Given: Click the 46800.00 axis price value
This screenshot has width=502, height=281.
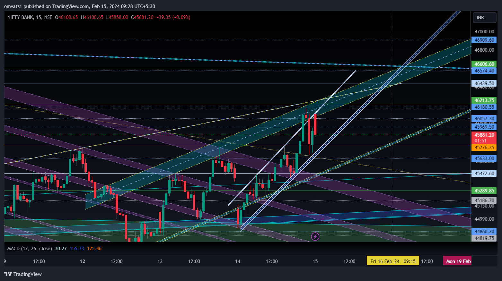Looking at the screenshot, I should (484, 50).
